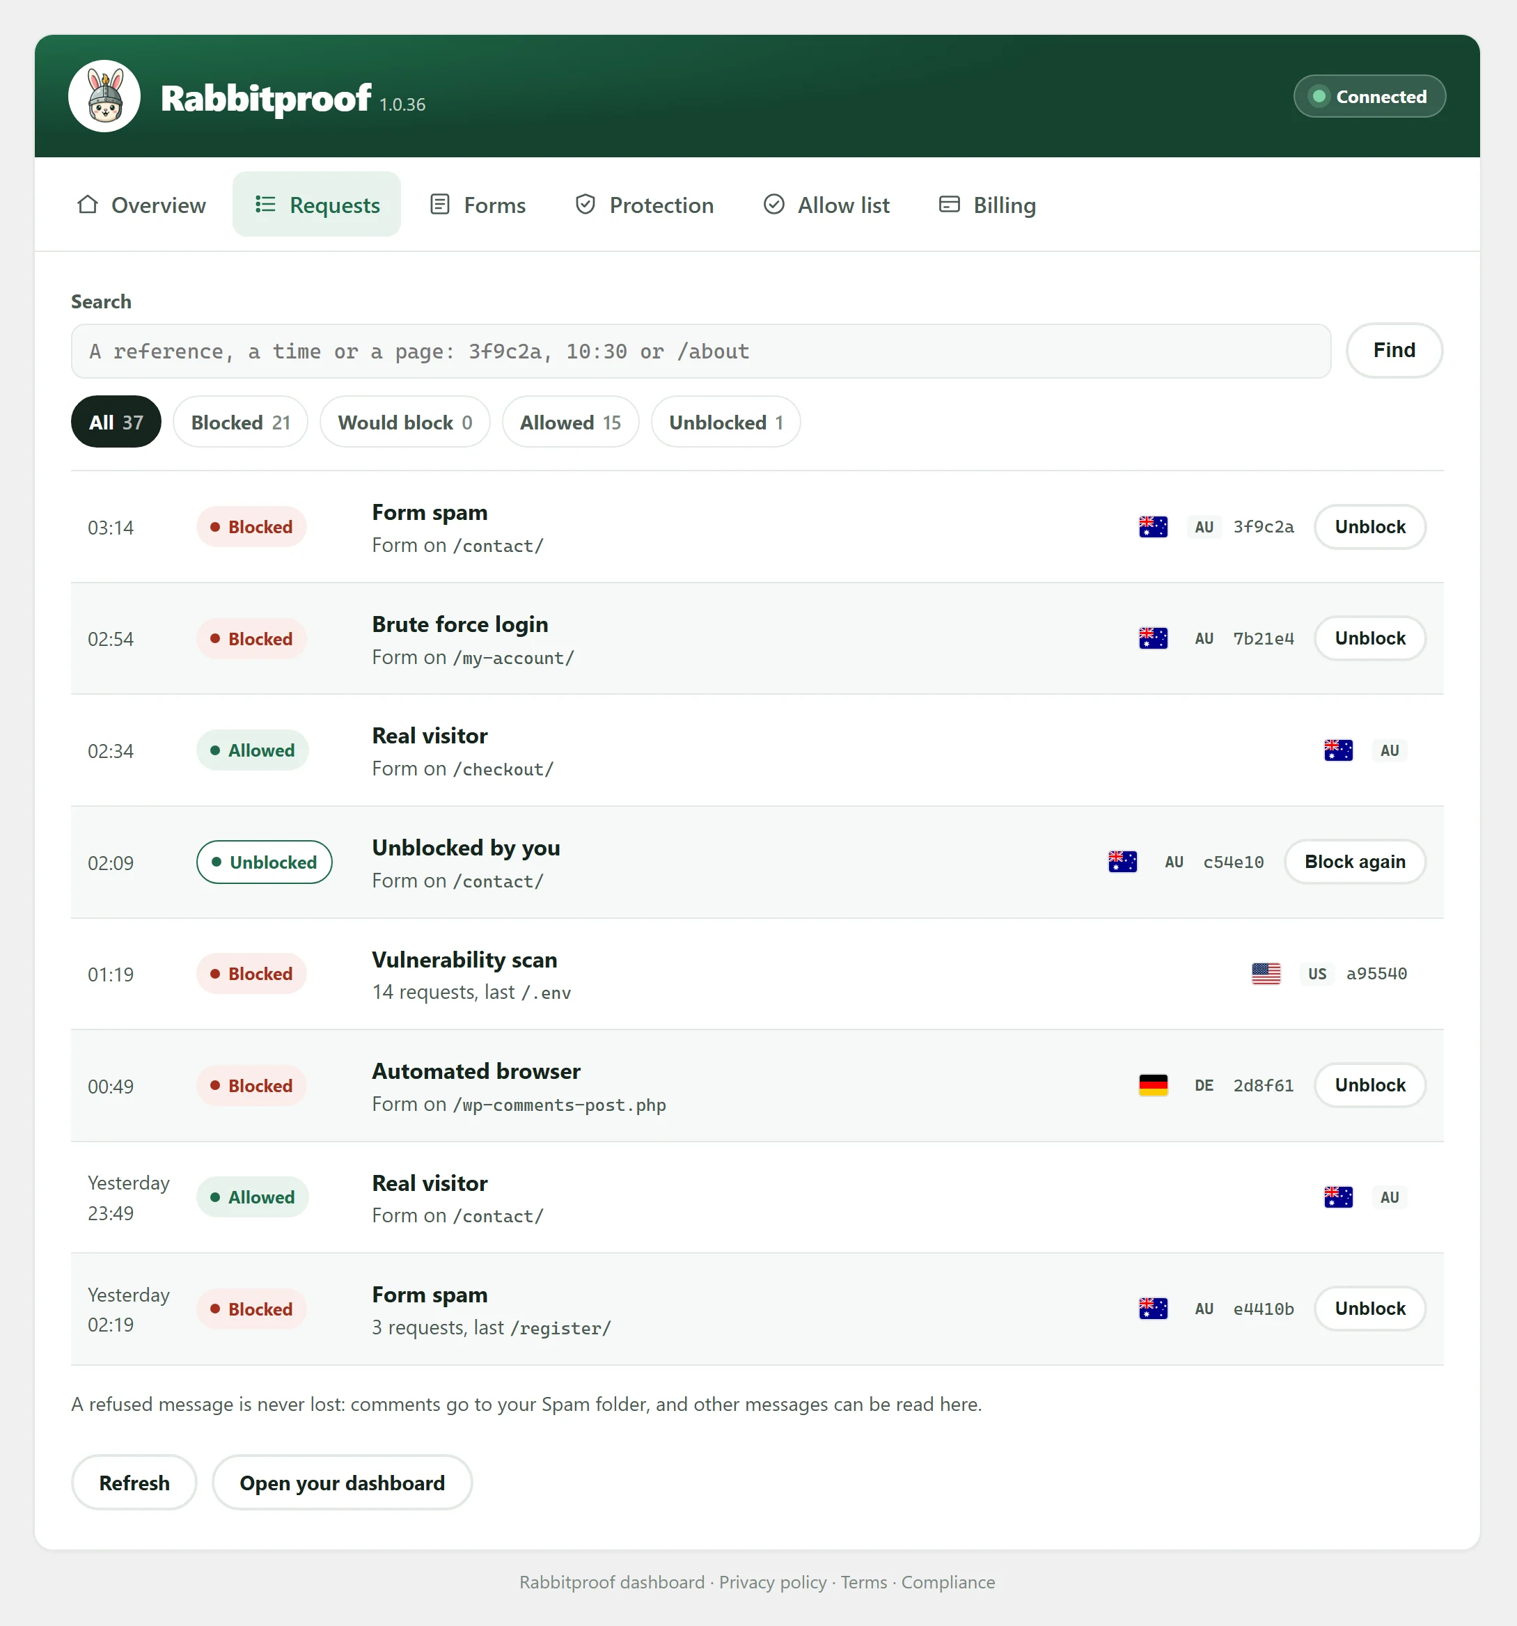Click the Australian flag in the e4410b row
Viewport: 1517px width, 1626px height.
pyautogui.click(x=1153, y=1309)
